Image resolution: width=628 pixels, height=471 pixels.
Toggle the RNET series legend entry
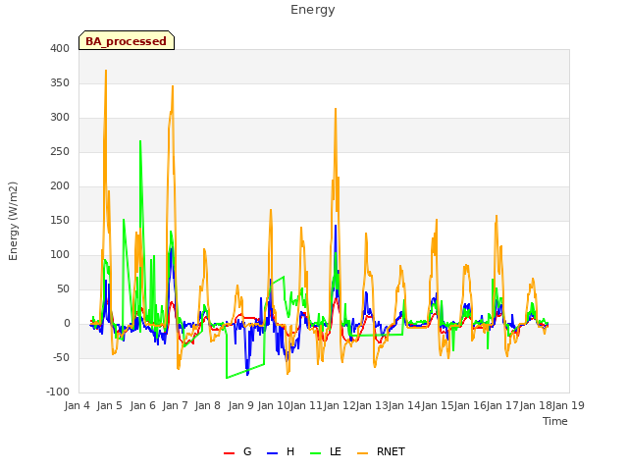(x=381, y=451)
